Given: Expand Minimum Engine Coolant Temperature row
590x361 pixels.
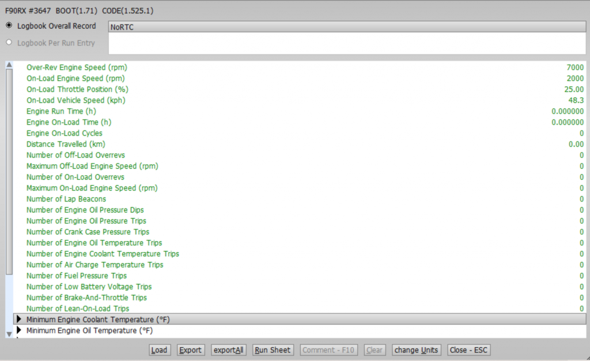Looking at the screenshot, I should click(19, 320).
